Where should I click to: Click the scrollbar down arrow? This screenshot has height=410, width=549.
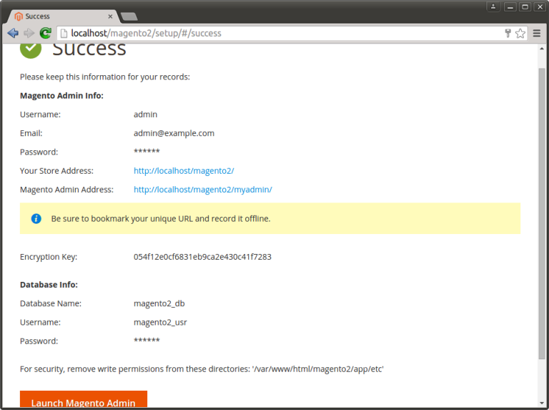point(541,405)
